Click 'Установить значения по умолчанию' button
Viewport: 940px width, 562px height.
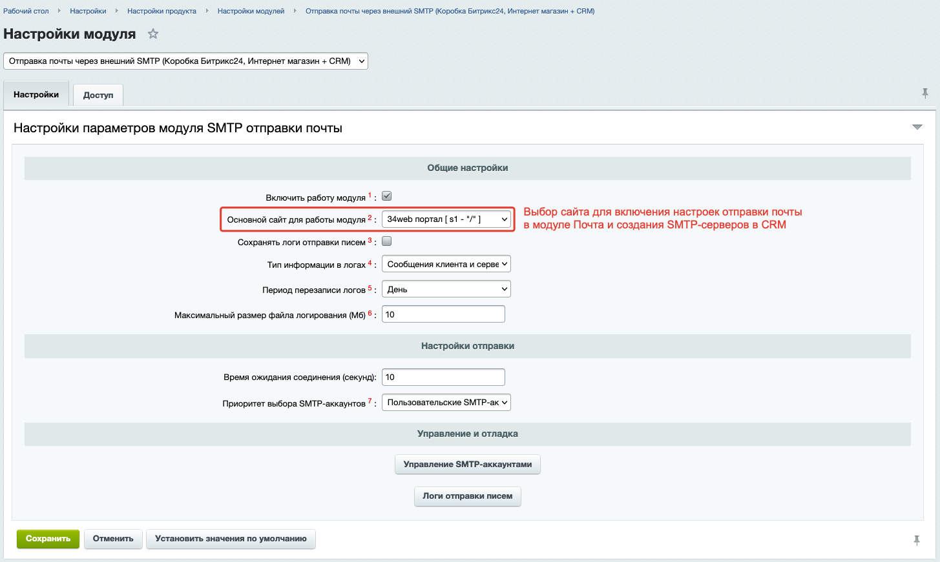(x=231, y=539)
